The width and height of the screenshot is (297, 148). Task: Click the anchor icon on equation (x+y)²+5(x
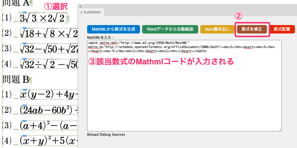25,136
